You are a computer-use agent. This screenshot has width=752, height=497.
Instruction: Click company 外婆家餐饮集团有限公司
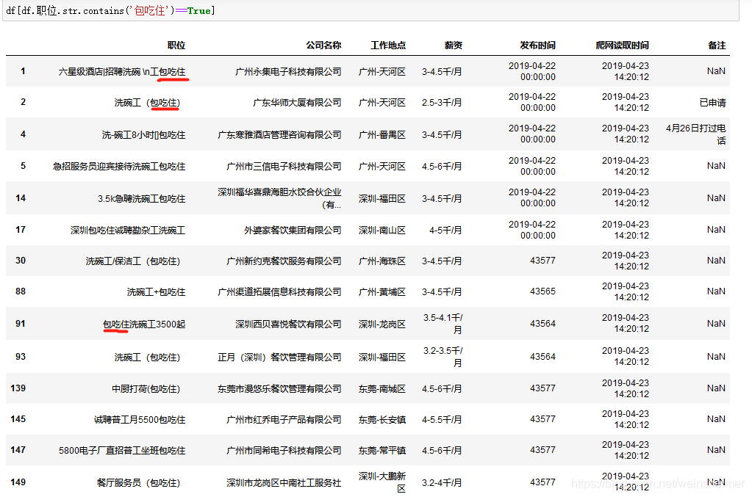(293, 231)
